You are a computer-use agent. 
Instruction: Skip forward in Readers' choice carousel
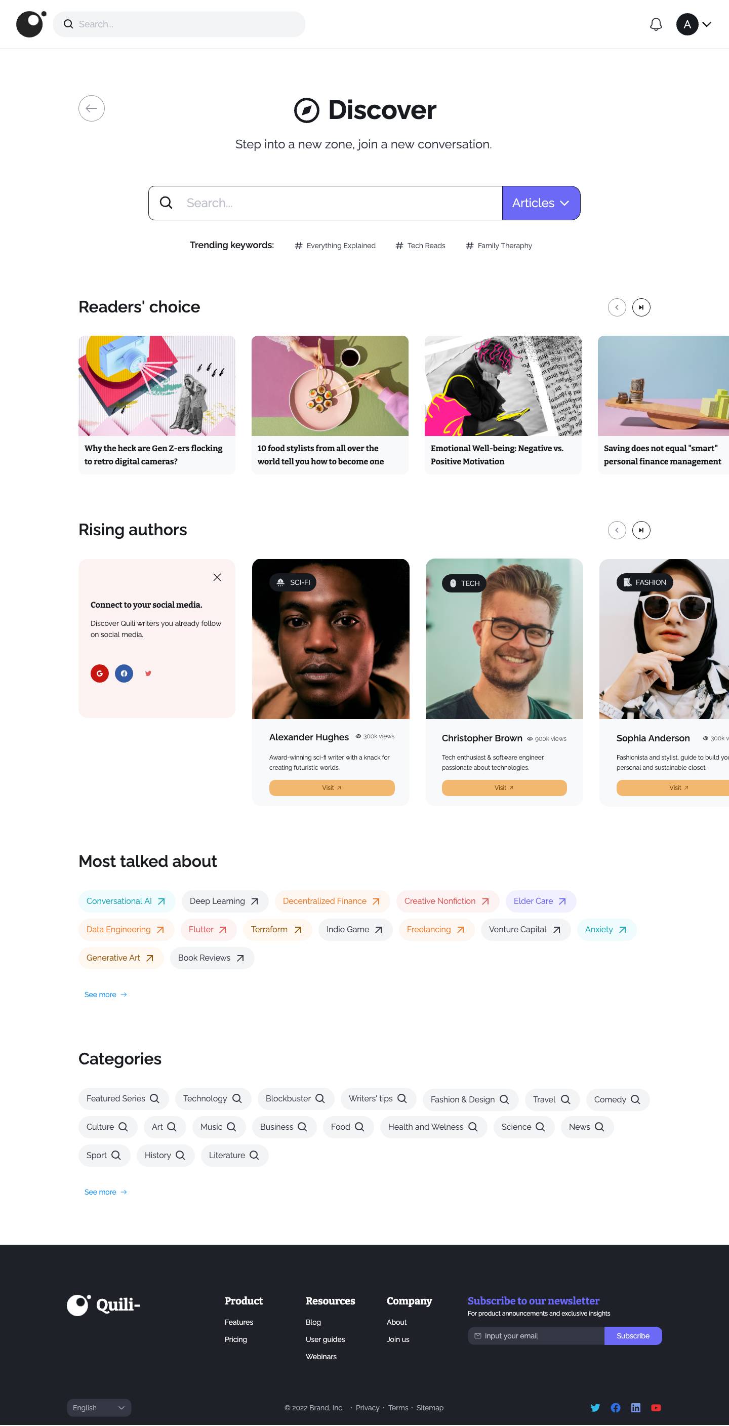641,307
